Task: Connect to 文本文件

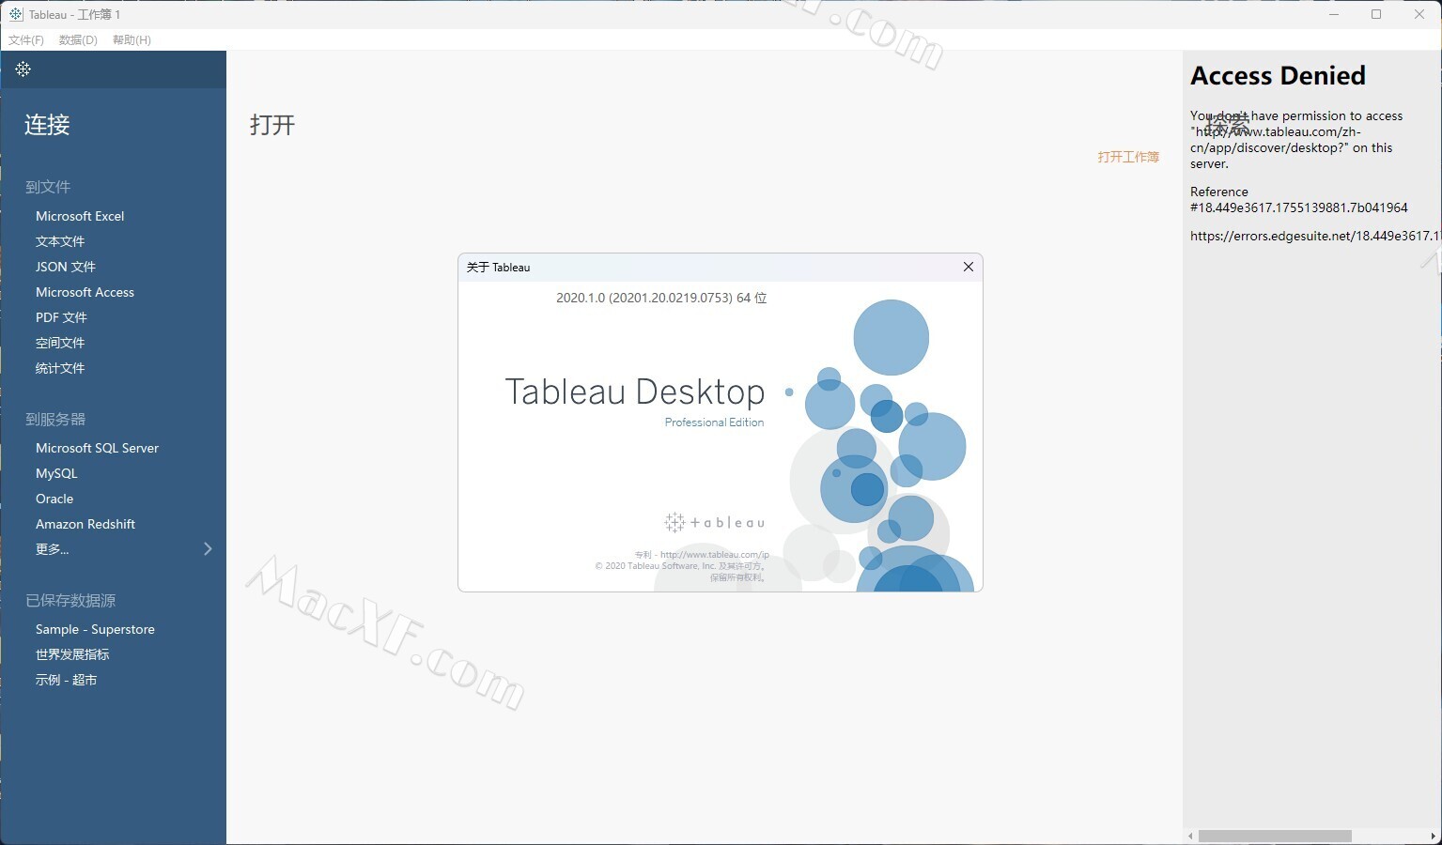Action: (60, 241)
